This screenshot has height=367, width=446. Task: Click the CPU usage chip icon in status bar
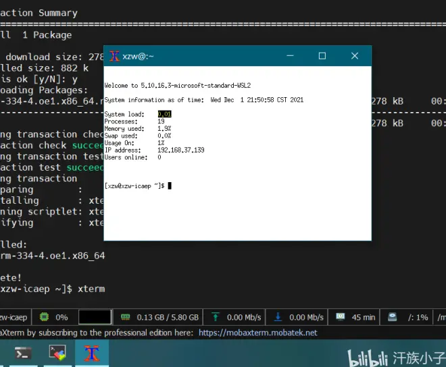44,316
